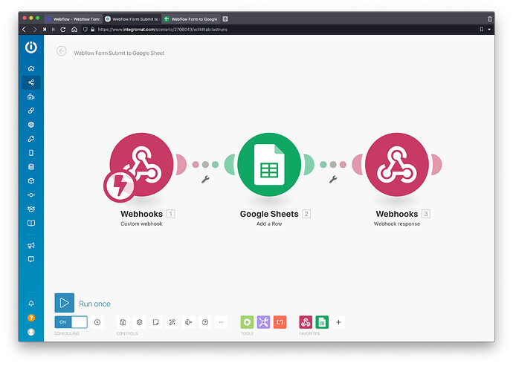Open Connections link icon in sidebar

point(31,111)
